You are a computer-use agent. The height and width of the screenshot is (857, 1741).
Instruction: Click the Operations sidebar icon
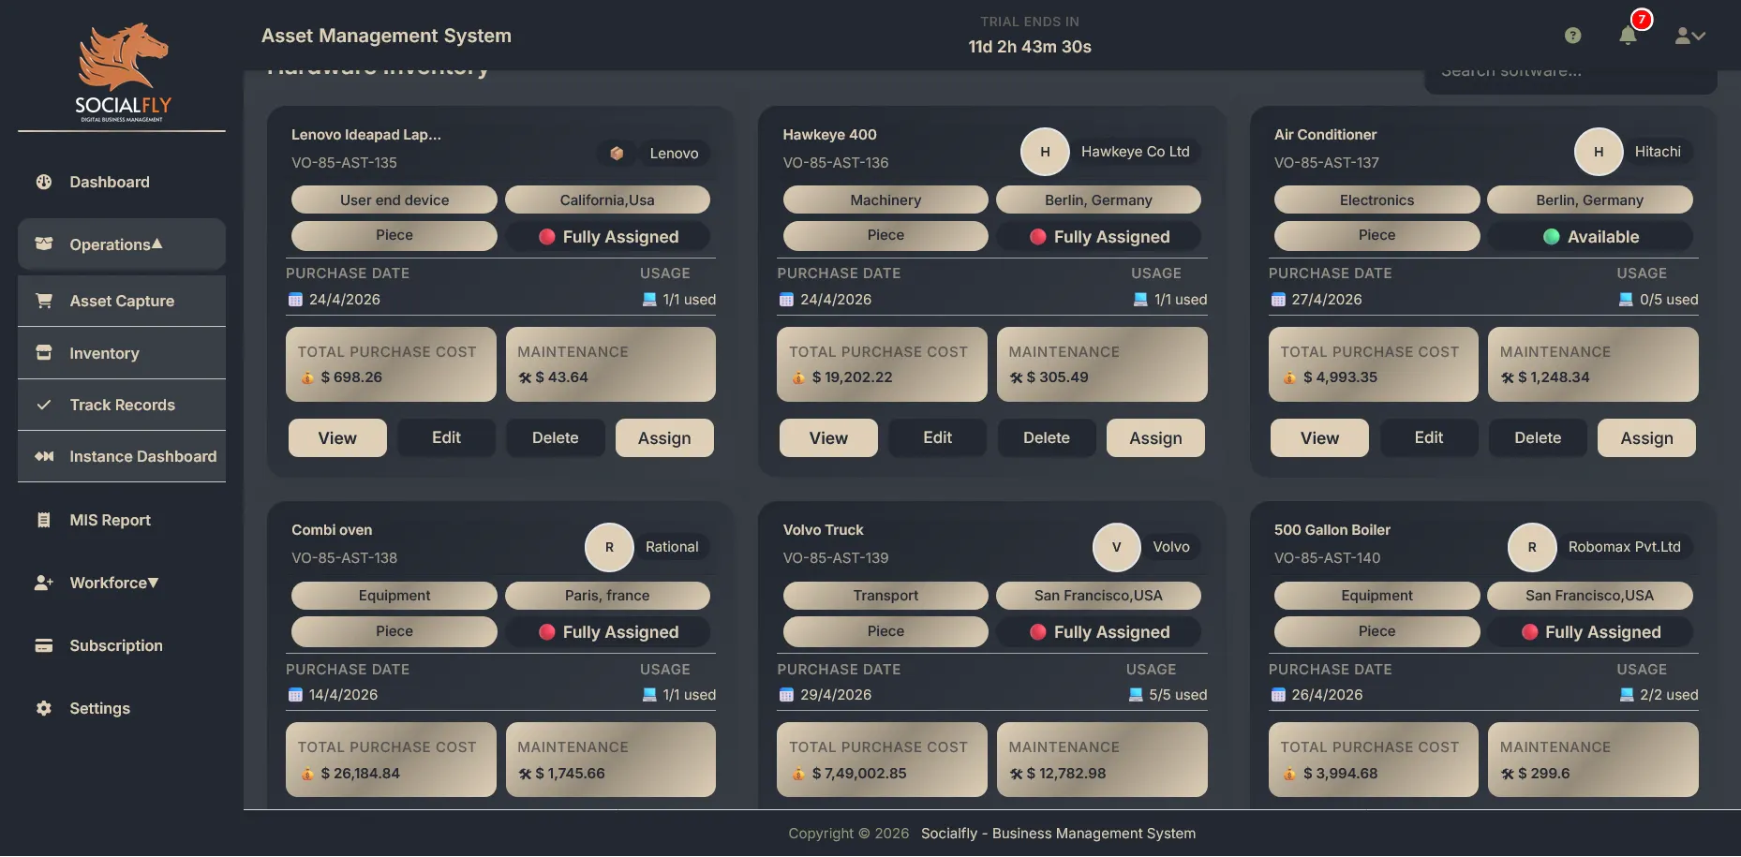[x=44, y=244]
